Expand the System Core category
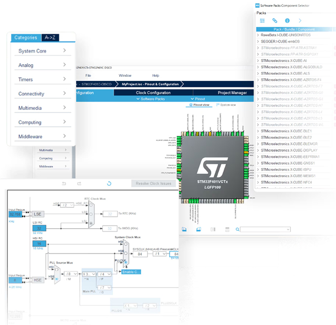The image size is (336, 325). pos(43,51)
